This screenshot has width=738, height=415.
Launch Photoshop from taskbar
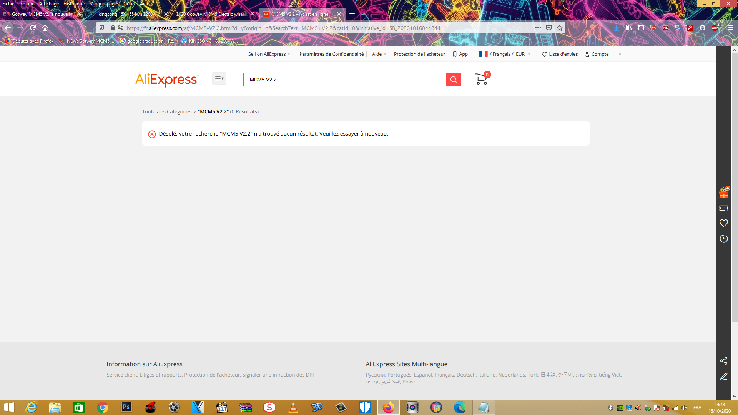pyautogui.click(x=126, y=407)
